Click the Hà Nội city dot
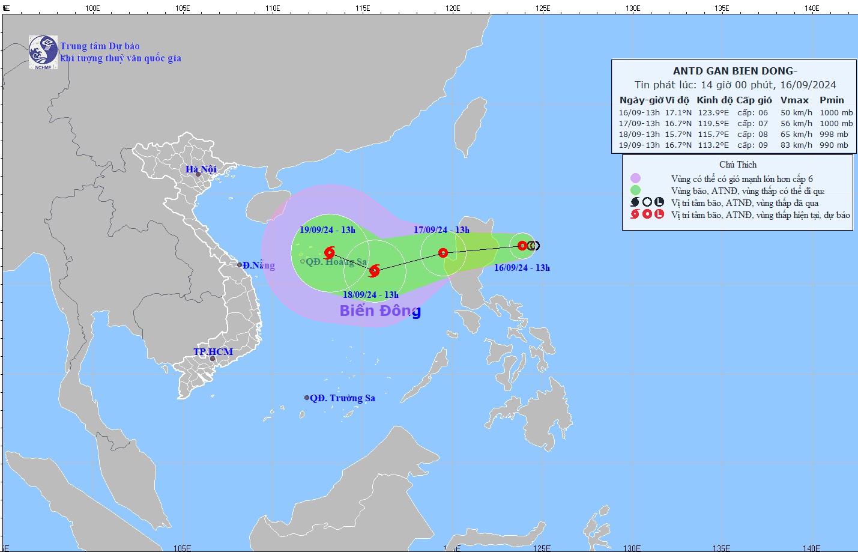Image resolution: width=858 pixels, height=552 pixels. pos(198,175)
